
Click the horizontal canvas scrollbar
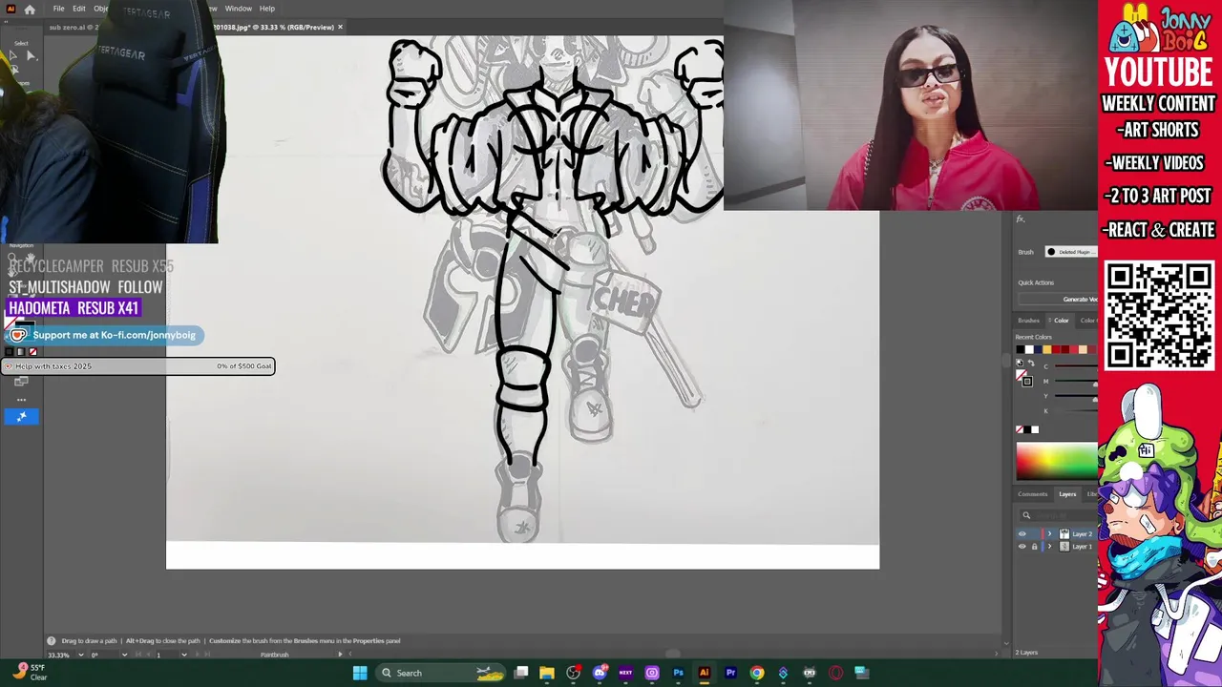673,655
